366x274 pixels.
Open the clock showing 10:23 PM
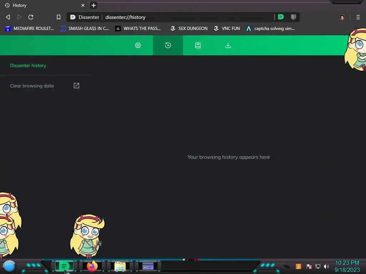[x=347, y=266]
